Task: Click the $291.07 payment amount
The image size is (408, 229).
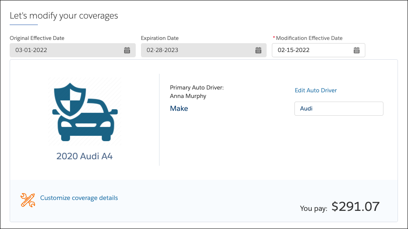Action: point(355,206)
